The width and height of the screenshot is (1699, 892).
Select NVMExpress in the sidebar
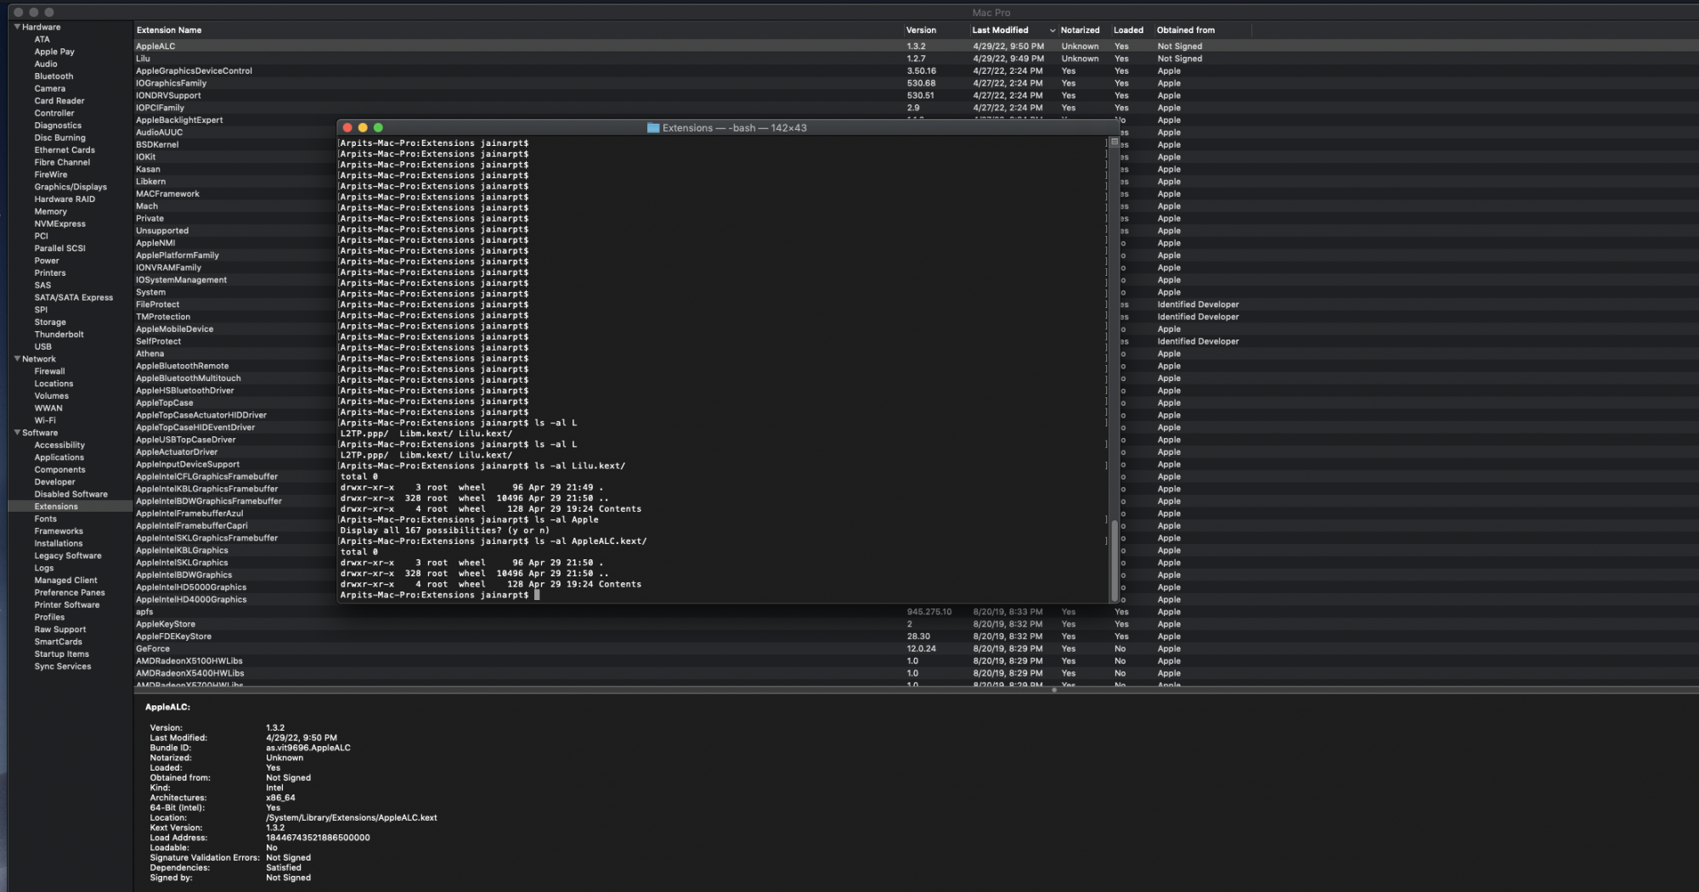coord(59,224)
